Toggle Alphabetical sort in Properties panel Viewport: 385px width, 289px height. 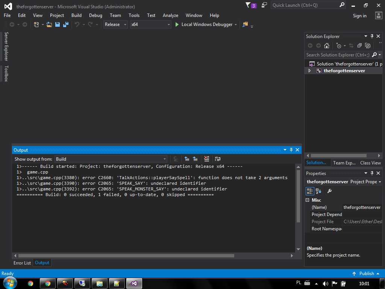point(318,191)
